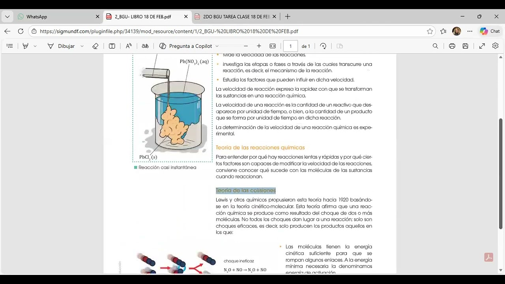Go back to the previous page
Viewport: 505px width, 284px height.
(7, 31)
